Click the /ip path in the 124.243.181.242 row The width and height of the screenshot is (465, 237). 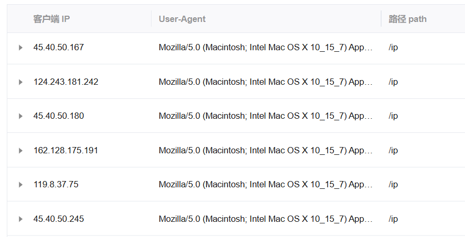tap(393, 82)
